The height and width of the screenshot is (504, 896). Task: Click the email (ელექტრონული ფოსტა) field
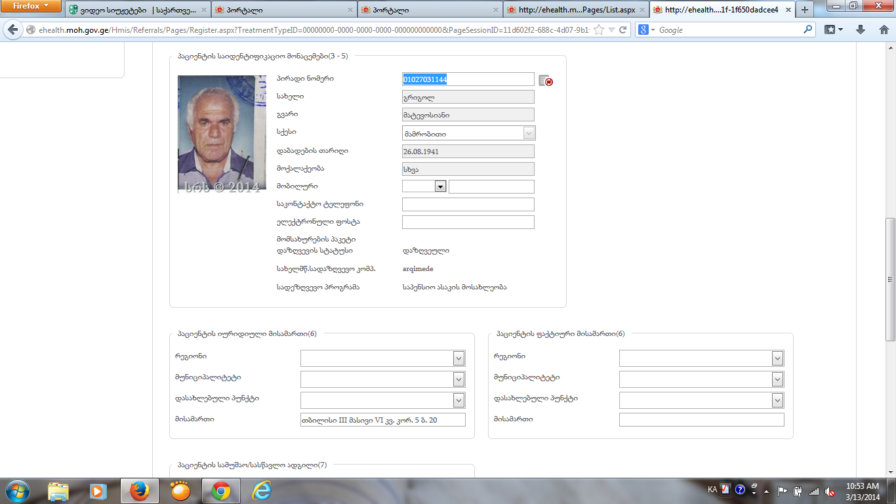[468, 222]
